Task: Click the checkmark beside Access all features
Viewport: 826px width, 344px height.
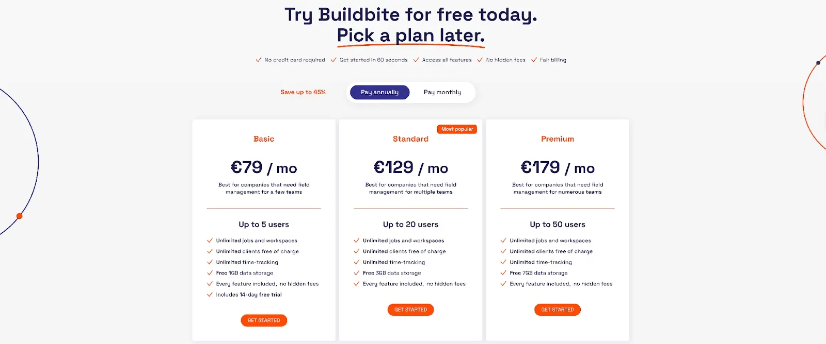Action: tap(416, 60)
